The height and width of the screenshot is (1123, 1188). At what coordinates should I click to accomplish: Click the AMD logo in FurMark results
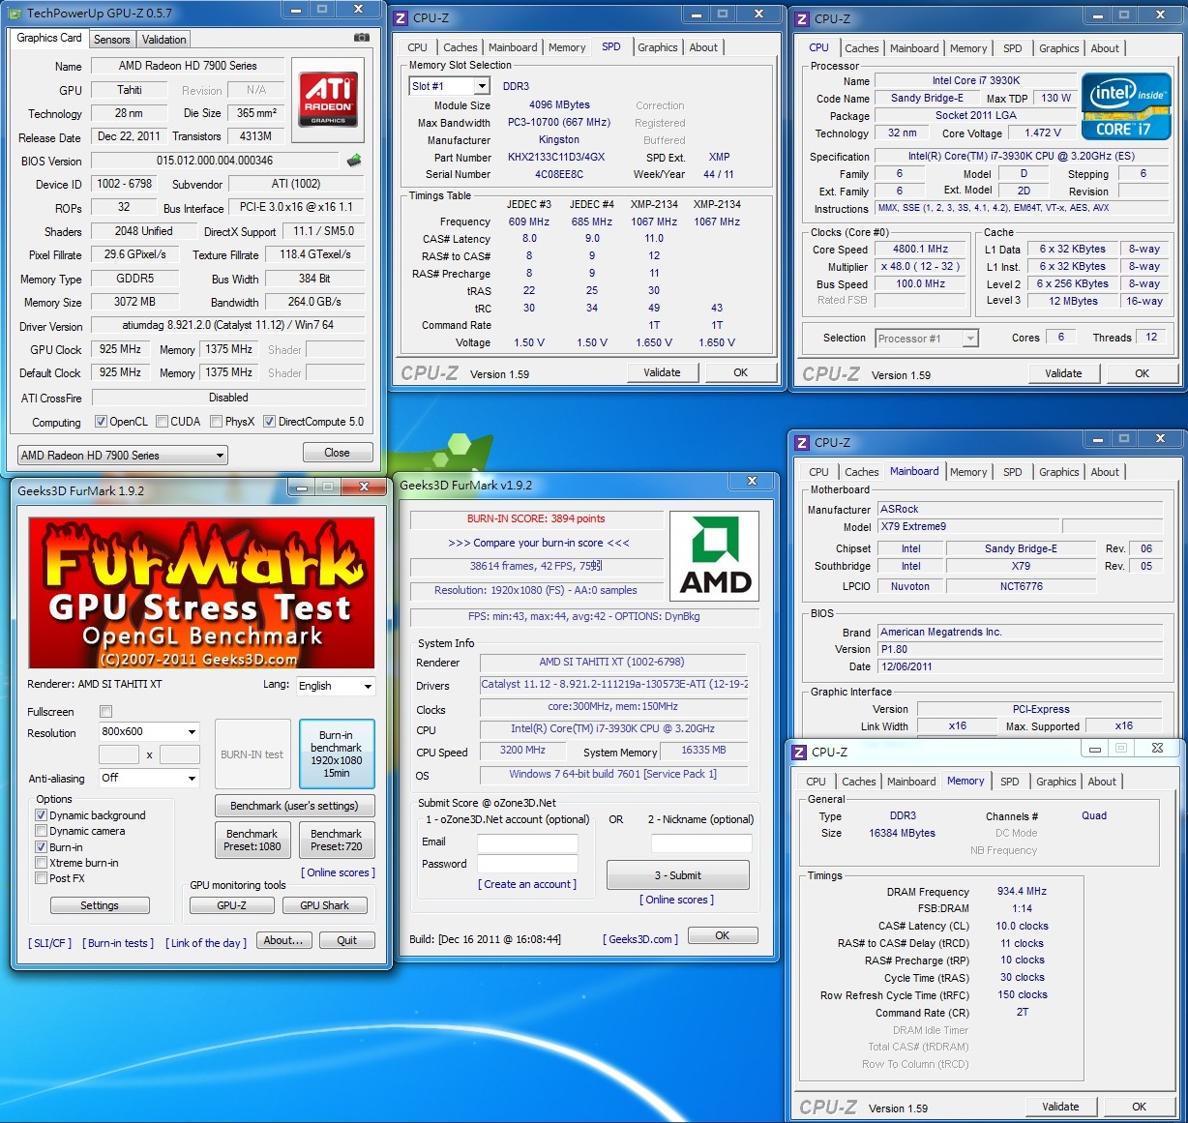coord(715,557)
